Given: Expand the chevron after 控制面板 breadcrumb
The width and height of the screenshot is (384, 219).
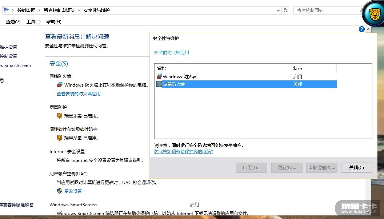Looking at the screenshot, I should click(39, 10).
